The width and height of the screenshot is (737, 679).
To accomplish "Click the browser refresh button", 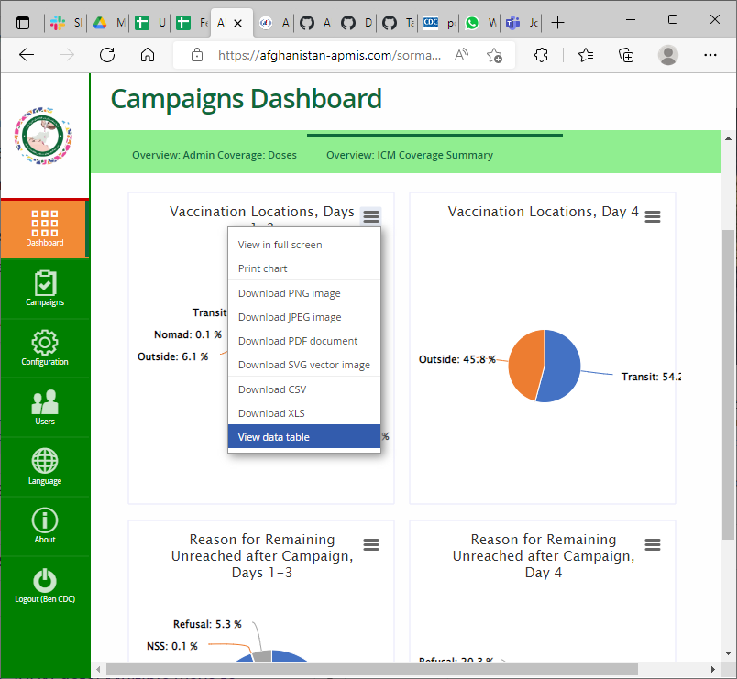I will click(x=106, y=55).
